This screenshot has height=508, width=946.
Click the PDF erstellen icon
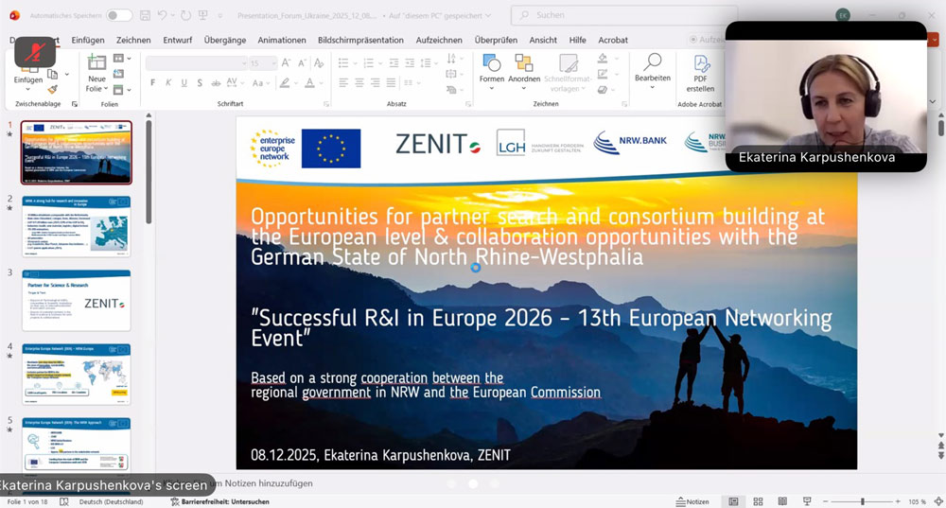click(701, 66)
